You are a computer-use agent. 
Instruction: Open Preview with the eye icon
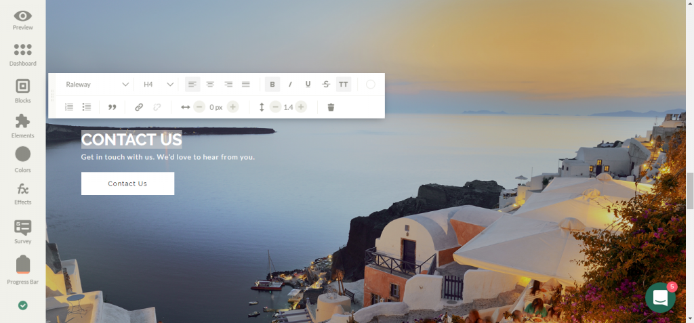tap(22, 20)
